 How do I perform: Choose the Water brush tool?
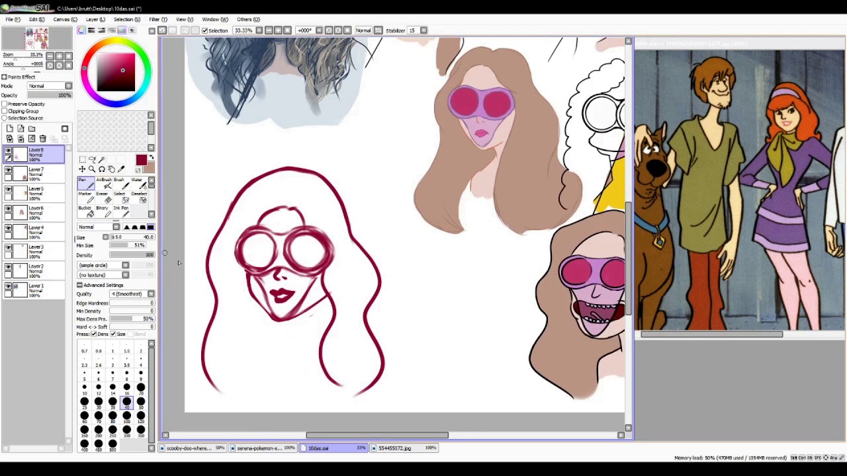[139, 183]
